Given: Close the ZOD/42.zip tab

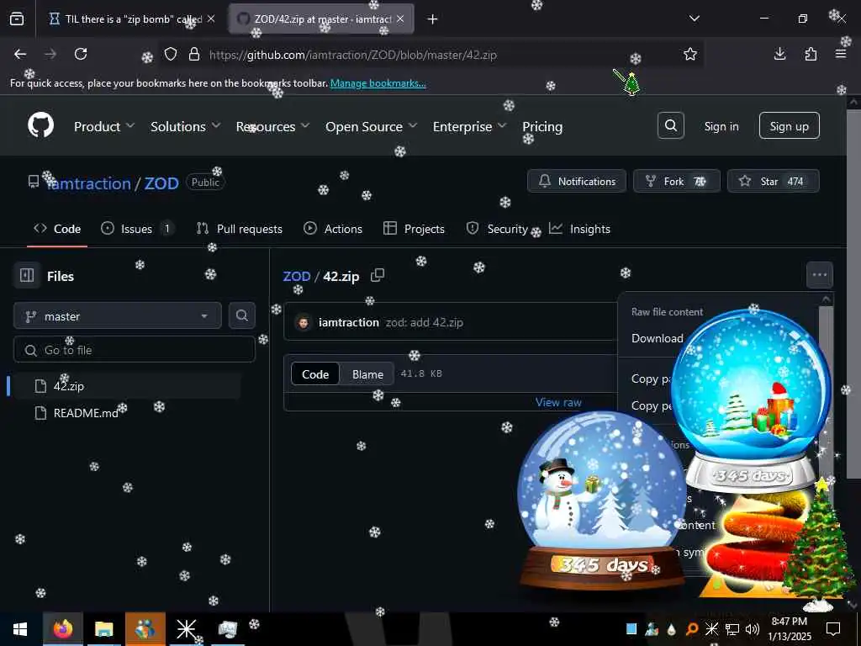Looking at the screenshot, I should 400,19.
